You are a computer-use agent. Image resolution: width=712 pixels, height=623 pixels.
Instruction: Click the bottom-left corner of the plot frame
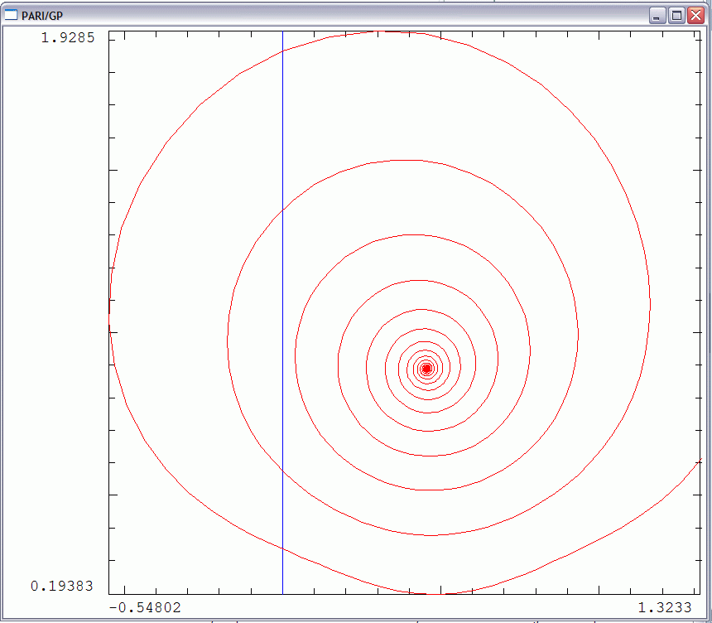(x=109, y=594)
